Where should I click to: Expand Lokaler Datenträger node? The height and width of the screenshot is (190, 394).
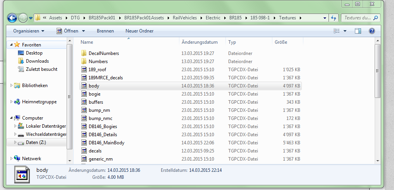[15, 126]
